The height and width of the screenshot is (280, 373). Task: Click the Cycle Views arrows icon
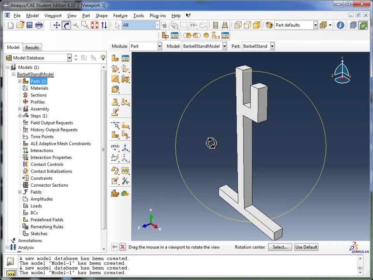tap(104, 25)
